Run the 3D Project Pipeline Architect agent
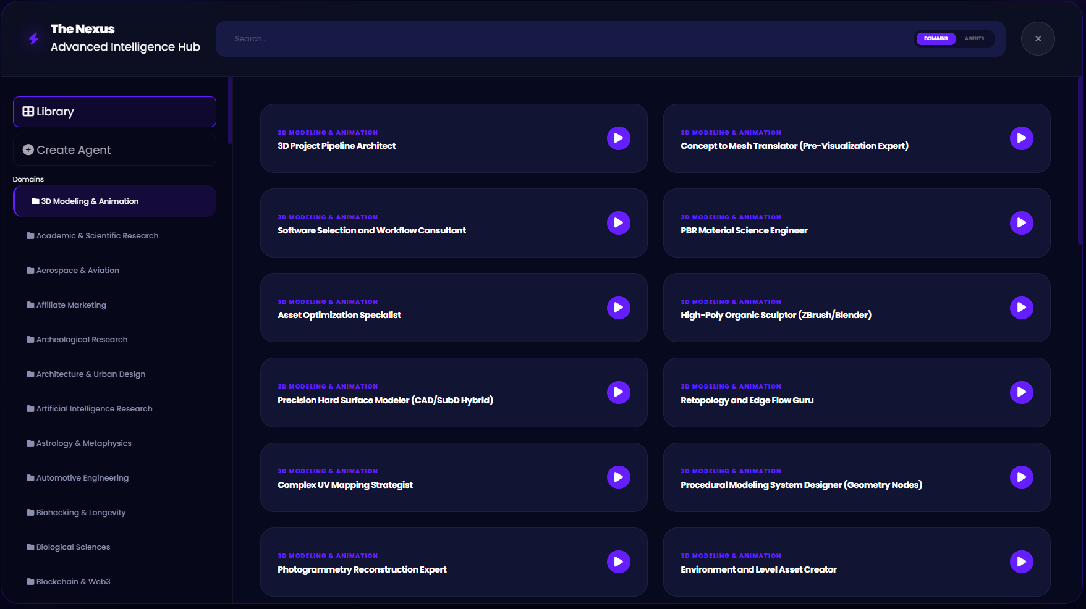This screenshot has height=609, width=1086. tap(618, 138)
